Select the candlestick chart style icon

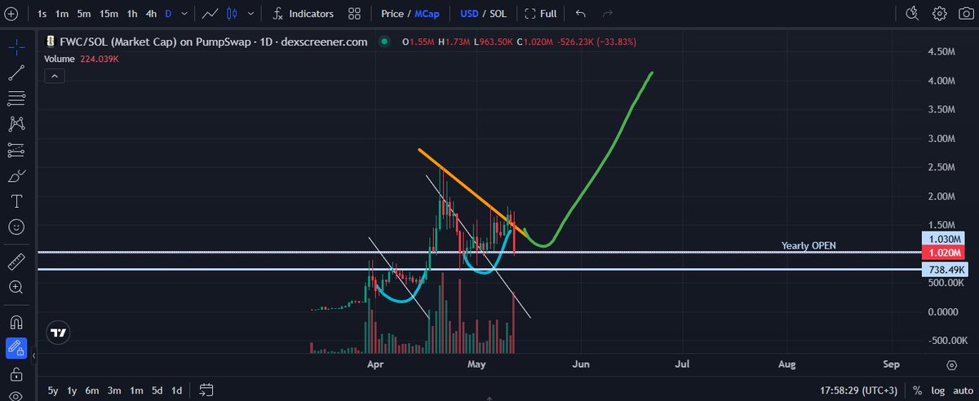coord(232,14)
